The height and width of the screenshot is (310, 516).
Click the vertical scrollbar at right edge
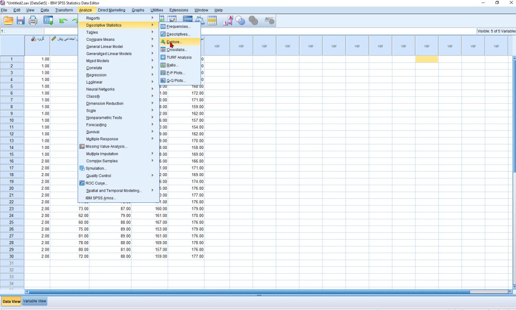(x=514, y=172)
